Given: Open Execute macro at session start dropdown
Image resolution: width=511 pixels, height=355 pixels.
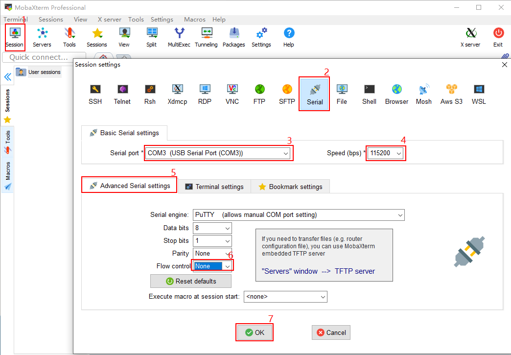Looking at the screenshot, I should point(285,297).
